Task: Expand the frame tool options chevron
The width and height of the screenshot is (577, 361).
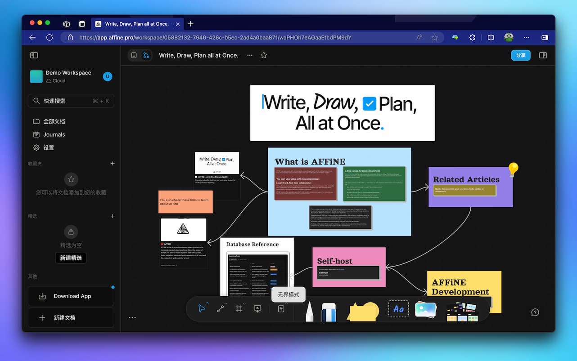Action: (x=244, y=303)
